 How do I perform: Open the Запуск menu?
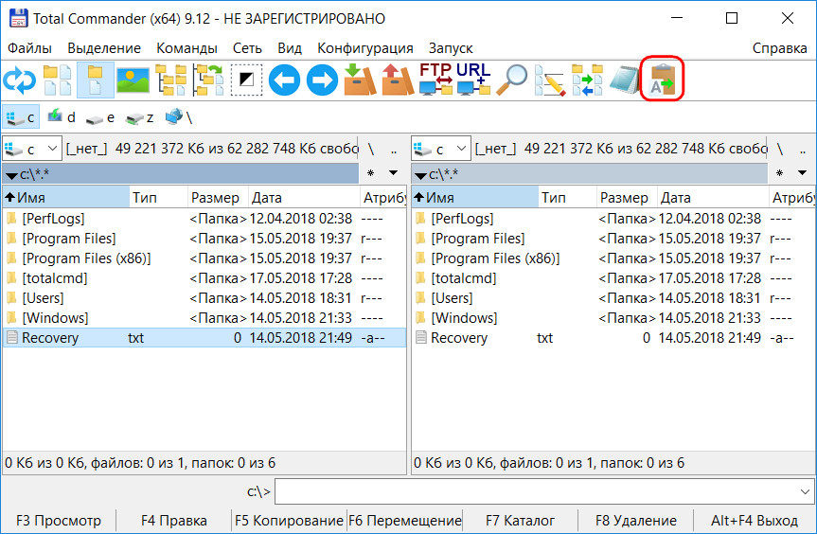coord(451,48)
